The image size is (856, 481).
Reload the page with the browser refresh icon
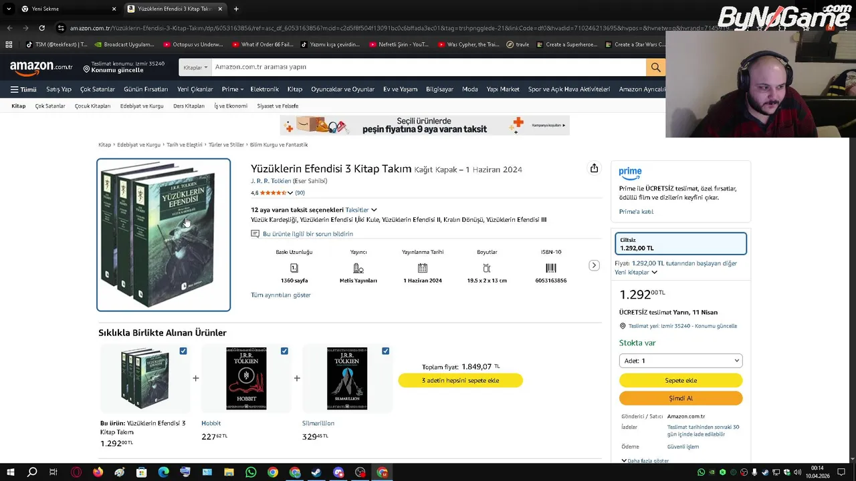click(x=41, y=28)
